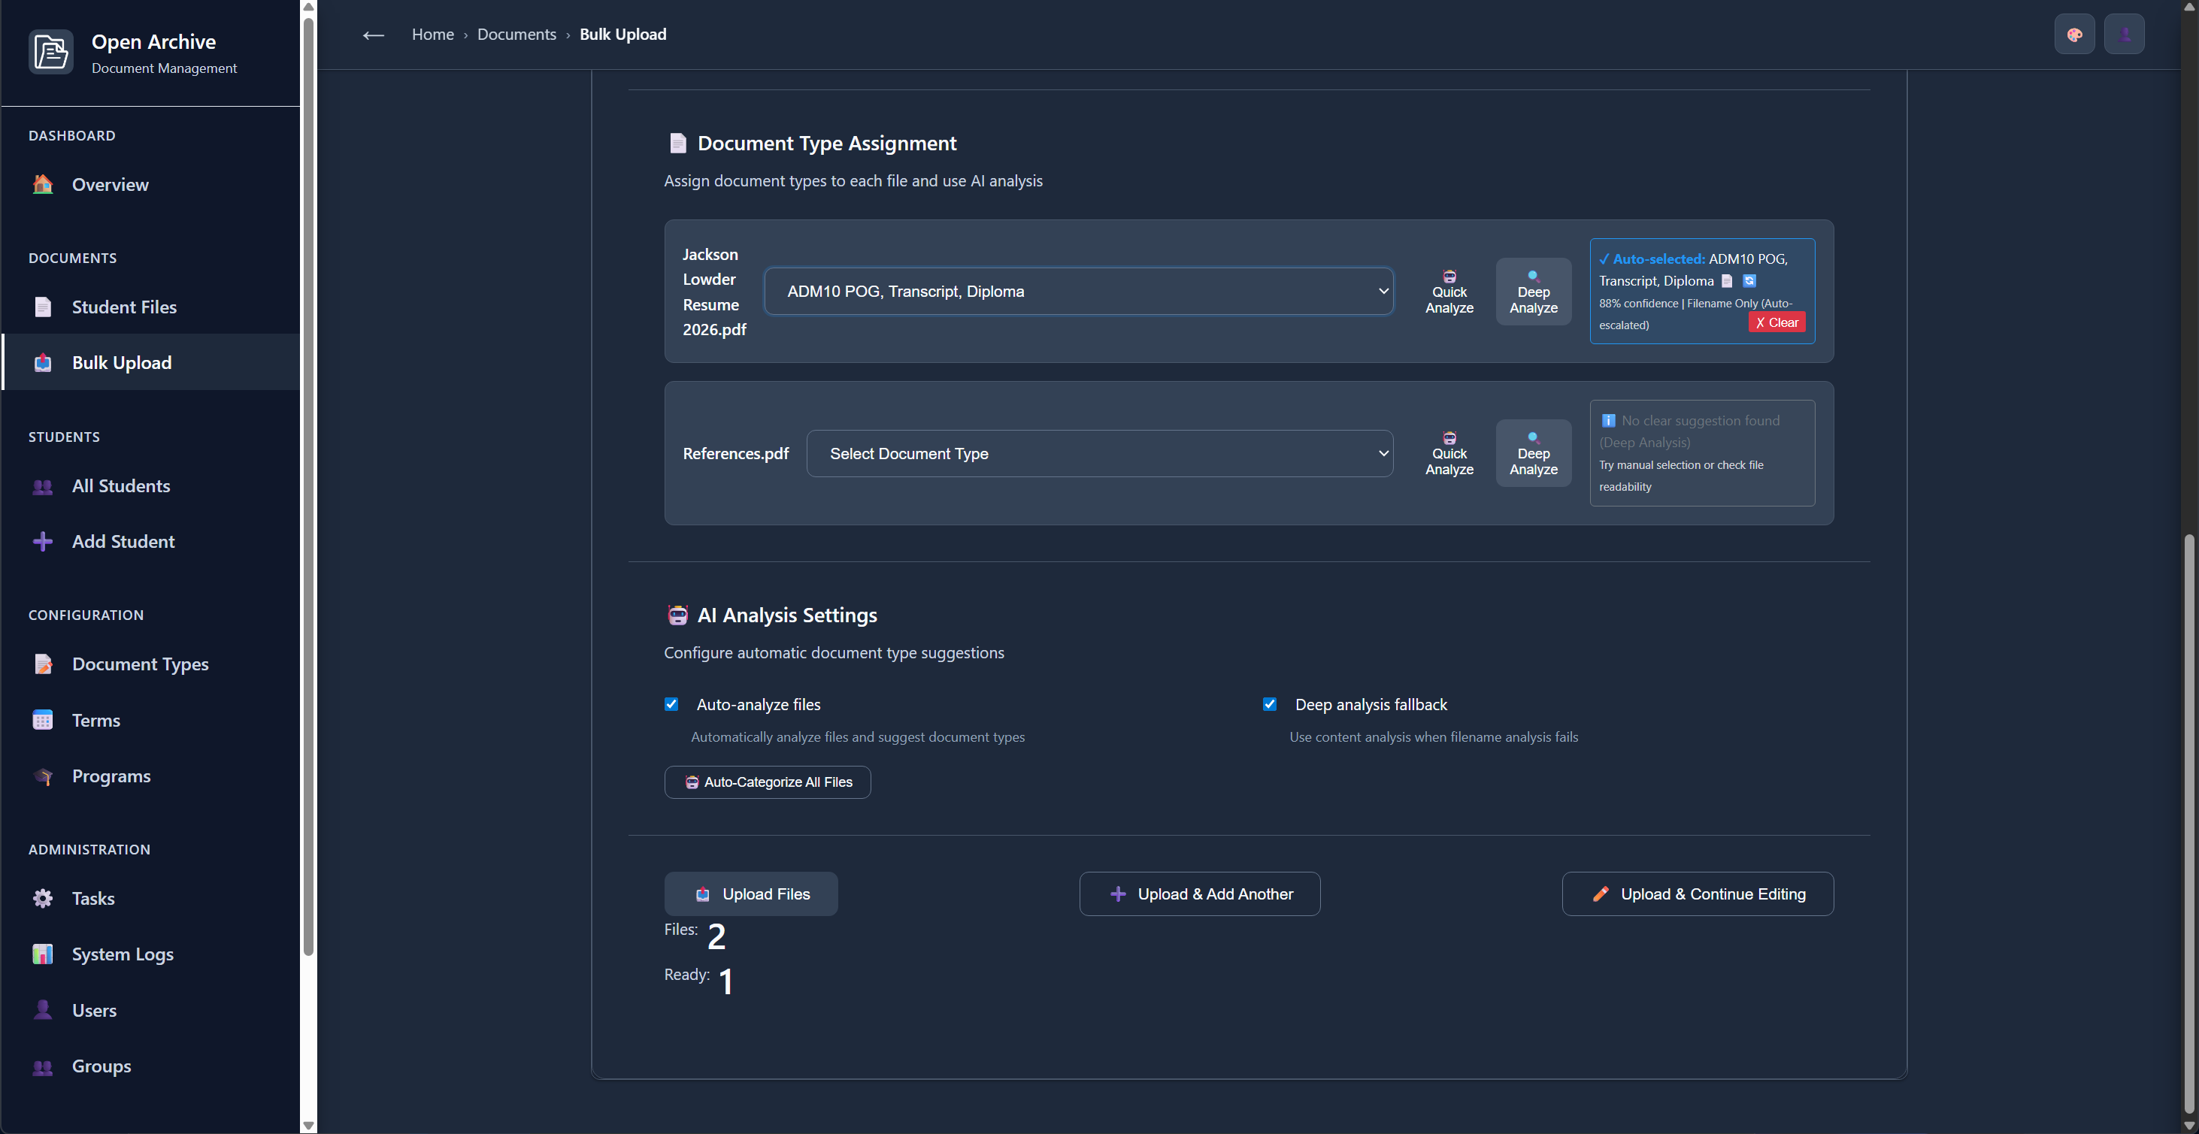The image size is (2199, 1134).
Task: Click the Users person icon
Action: tap(43, 1010)
